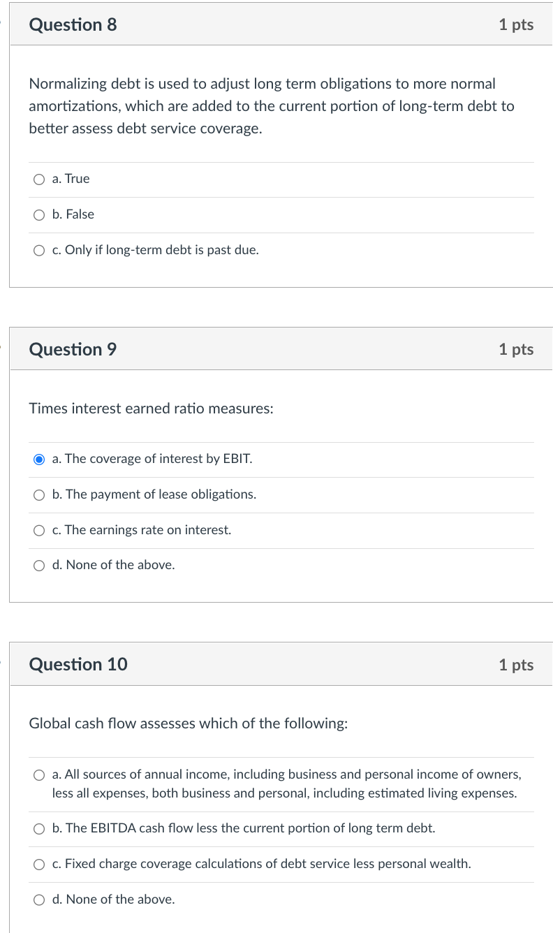Screen dimensions: 553x933
Task: Pick 'Only if long-term debt is past due'
Action: tap(39, 251)
